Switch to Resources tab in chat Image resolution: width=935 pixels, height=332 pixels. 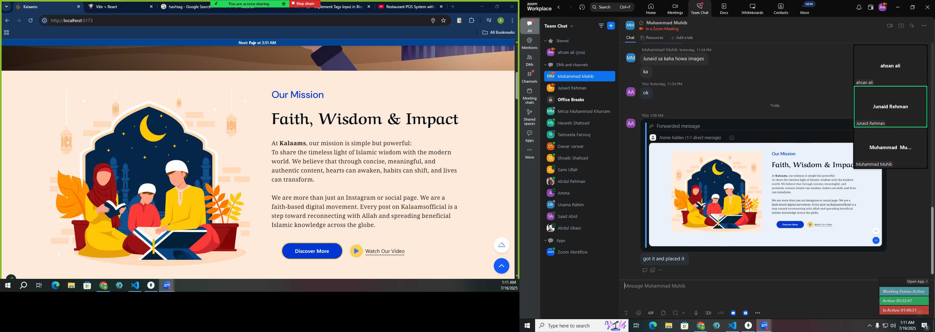pyautogui.click(x=652, y=38)
